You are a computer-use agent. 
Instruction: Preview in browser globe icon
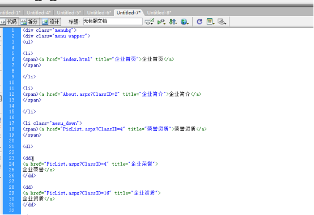[184, 22]
